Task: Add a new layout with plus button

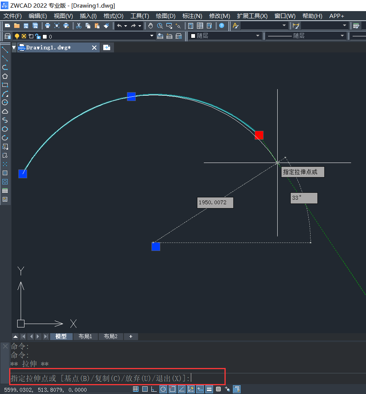Action: 131,337
